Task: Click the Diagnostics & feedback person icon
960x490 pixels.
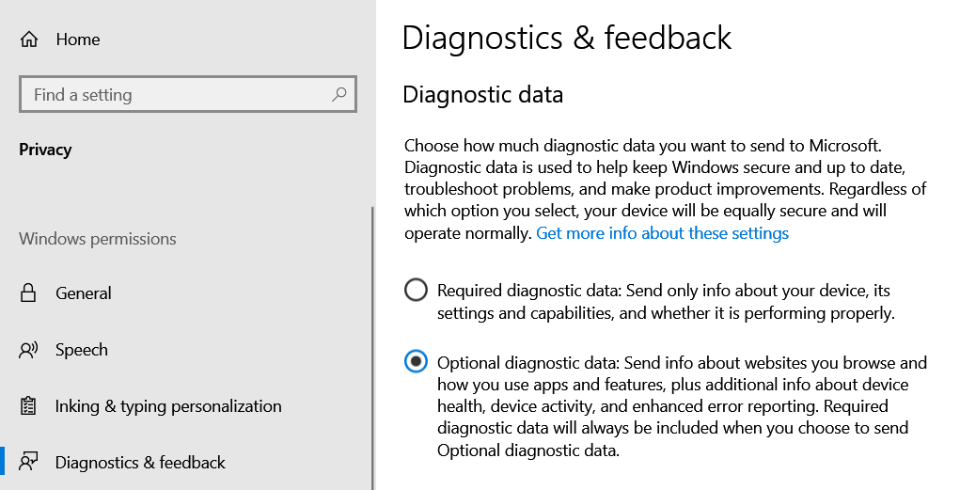Action: [28, 462]
